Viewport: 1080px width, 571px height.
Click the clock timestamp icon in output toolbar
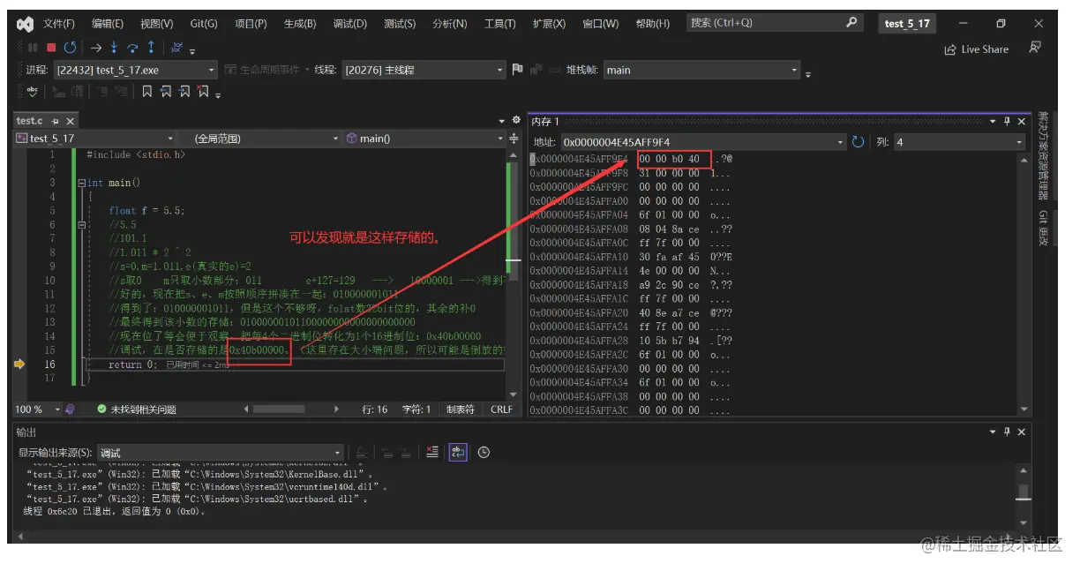484,452
